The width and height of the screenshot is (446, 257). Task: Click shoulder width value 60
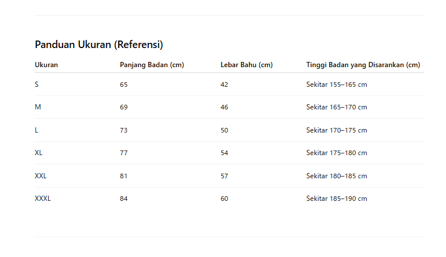[x=225, y=199]
